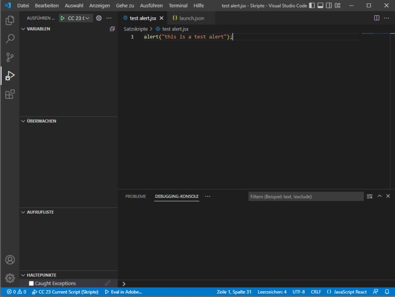Start debugging with the green play button
Image resolution: width=395 pixels, height=297 pixels.
pyautogui.click(x=63, y=18)
